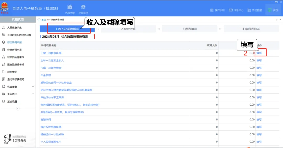Click 填写 for 正常工资薪金所得 row
Viewport: 283px width, 148px height.
[259, 53]
